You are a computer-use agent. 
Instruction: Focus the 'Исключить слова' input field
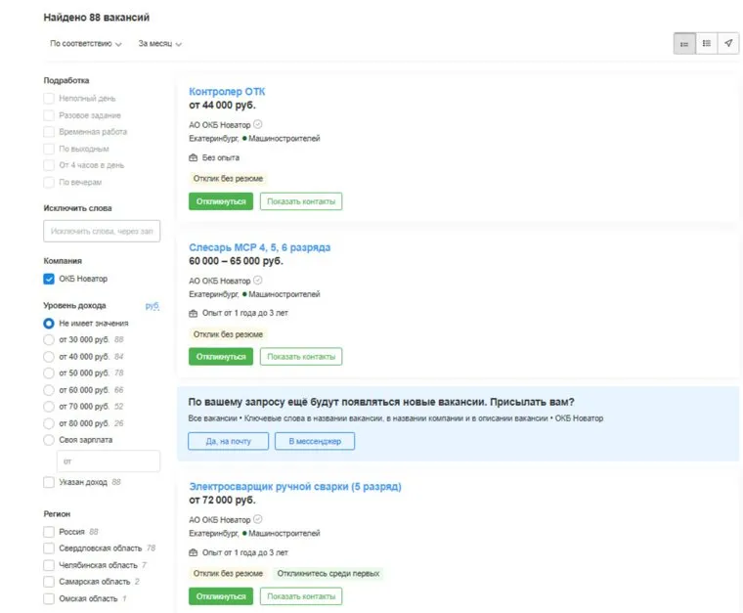tap(102, 231)
